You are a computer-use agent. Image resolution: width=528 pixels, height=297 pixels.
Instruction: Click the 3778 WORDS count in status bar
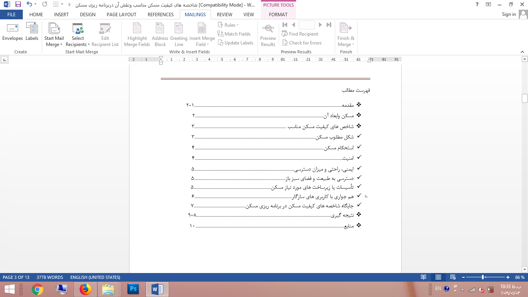point(50,277)
